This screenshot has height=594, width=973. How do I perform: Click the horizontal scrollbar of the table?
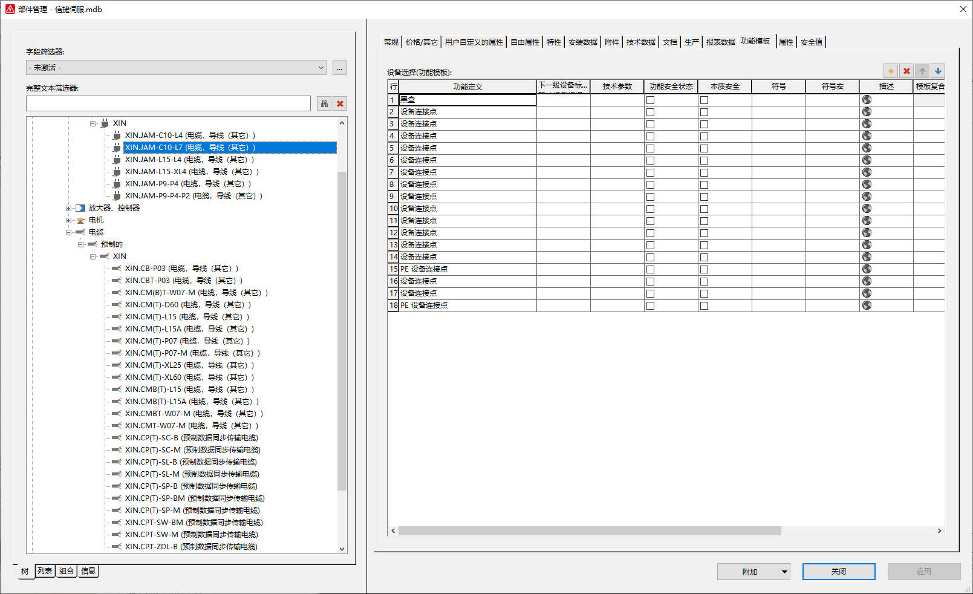[590, 530]
